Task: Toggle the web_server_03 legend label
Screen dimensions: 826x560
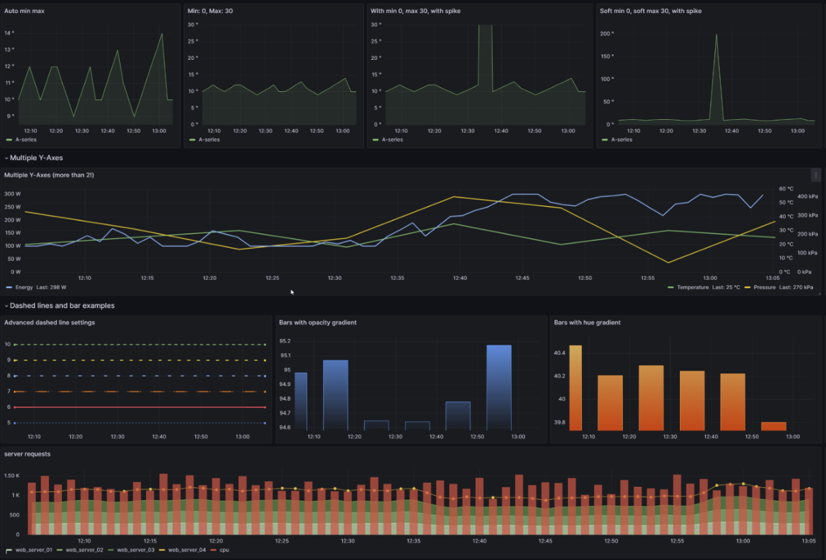Action: point(136,549)
